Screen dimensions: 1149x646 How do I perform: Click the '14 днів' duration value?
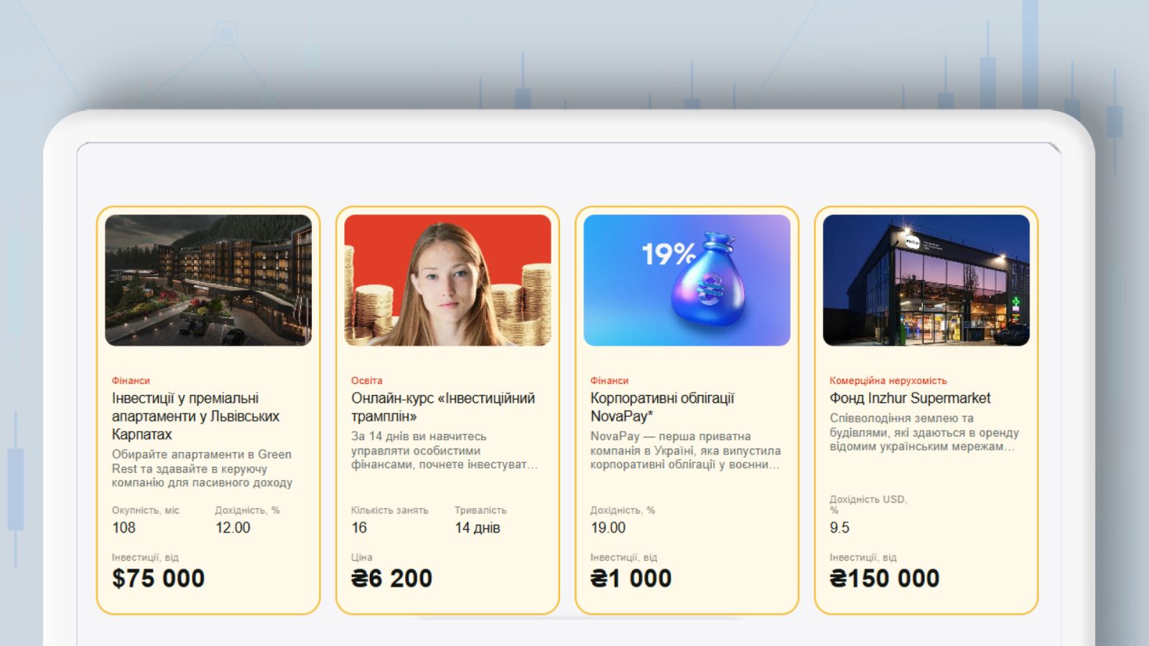pyautogui.click(x=477, y=528)
